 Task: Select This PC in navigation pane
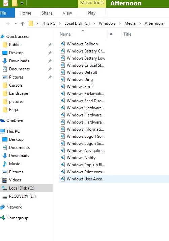13,131
